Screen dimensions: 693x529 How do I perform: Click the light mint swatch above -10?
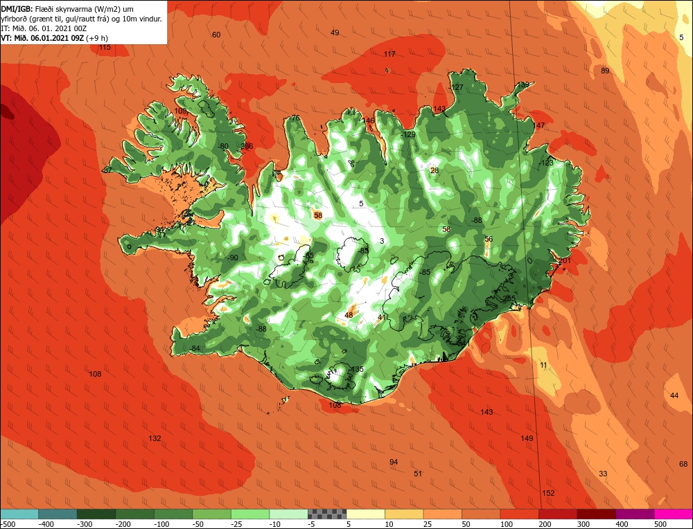pos(288,514)
